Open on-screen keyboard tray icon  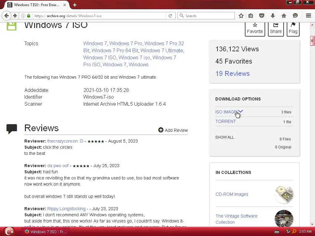coord(277,232)
